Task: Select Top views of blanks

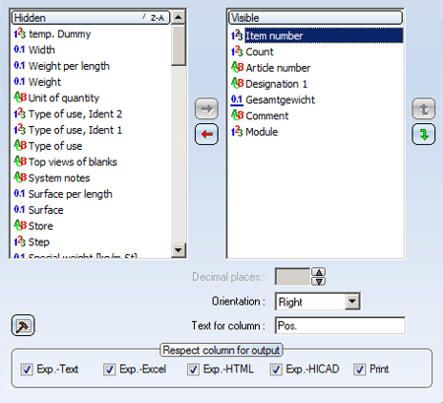Action: [x=73, y=162]
